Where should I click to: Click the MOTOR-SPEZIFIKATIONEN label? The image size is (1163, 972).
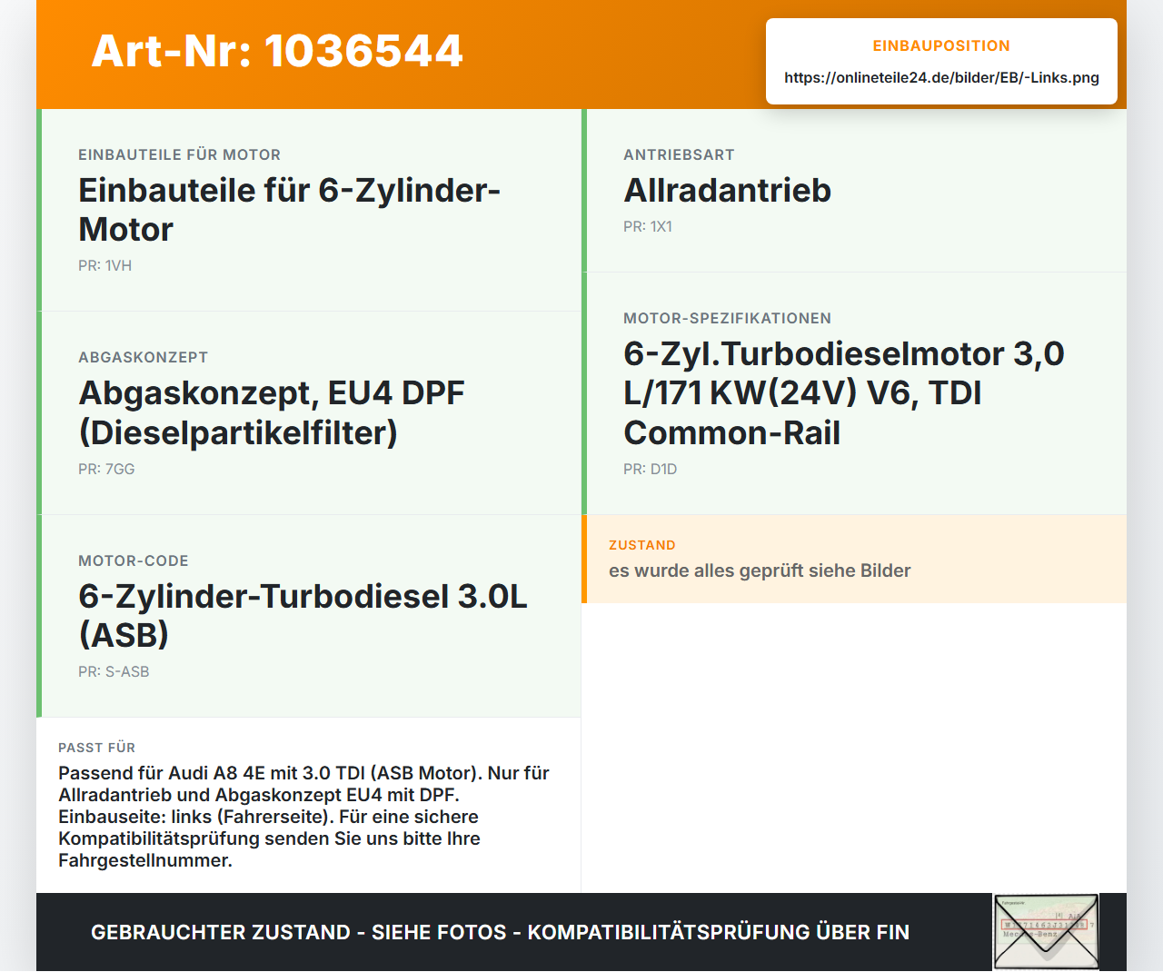tap(728, 318)
